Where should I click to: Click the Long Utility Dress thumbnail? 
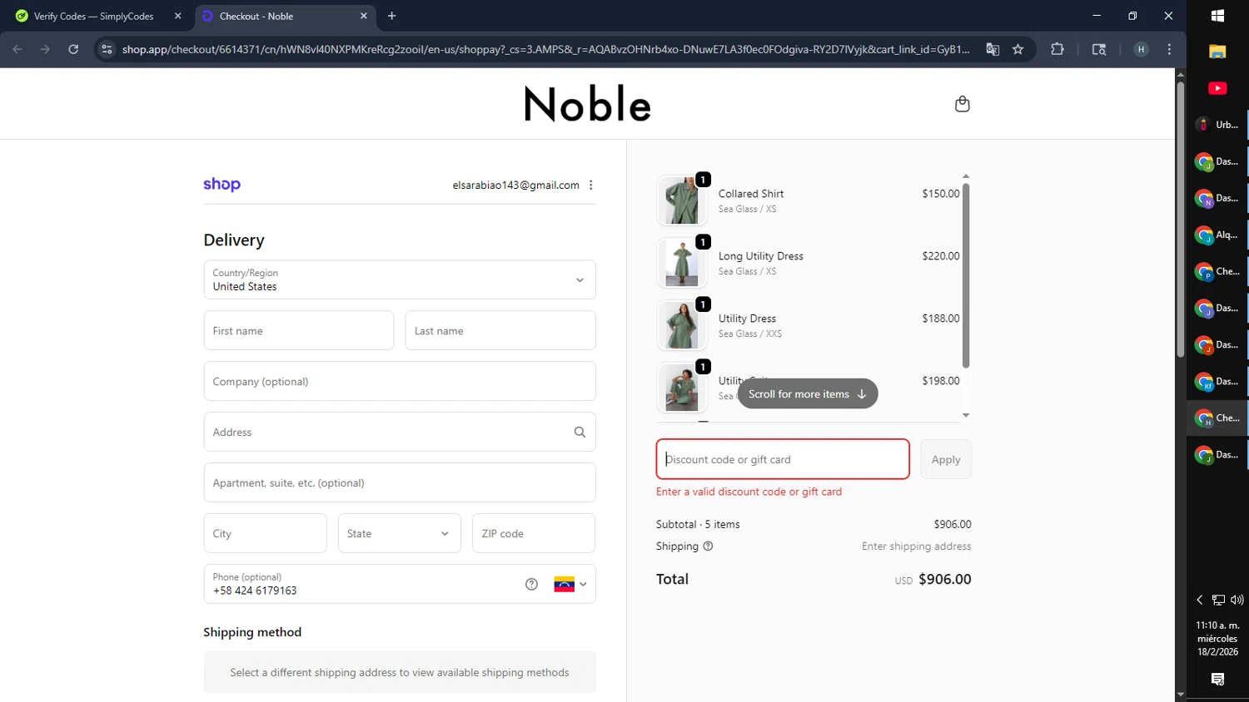coord(681,263)
